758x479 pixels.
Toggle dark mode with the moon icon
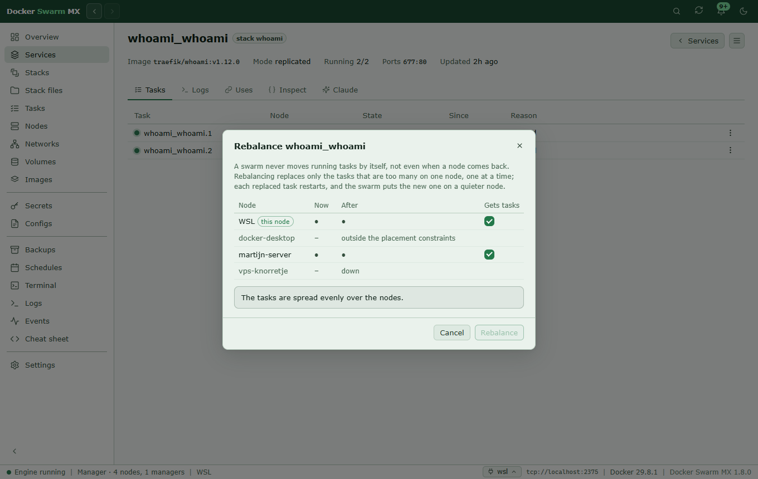pyautogui.click(x=744, y=11)
